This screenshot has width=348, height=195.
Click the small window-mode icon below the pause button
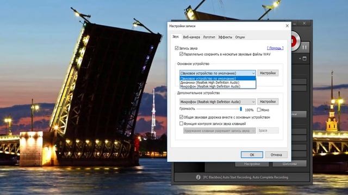point(304,58)
